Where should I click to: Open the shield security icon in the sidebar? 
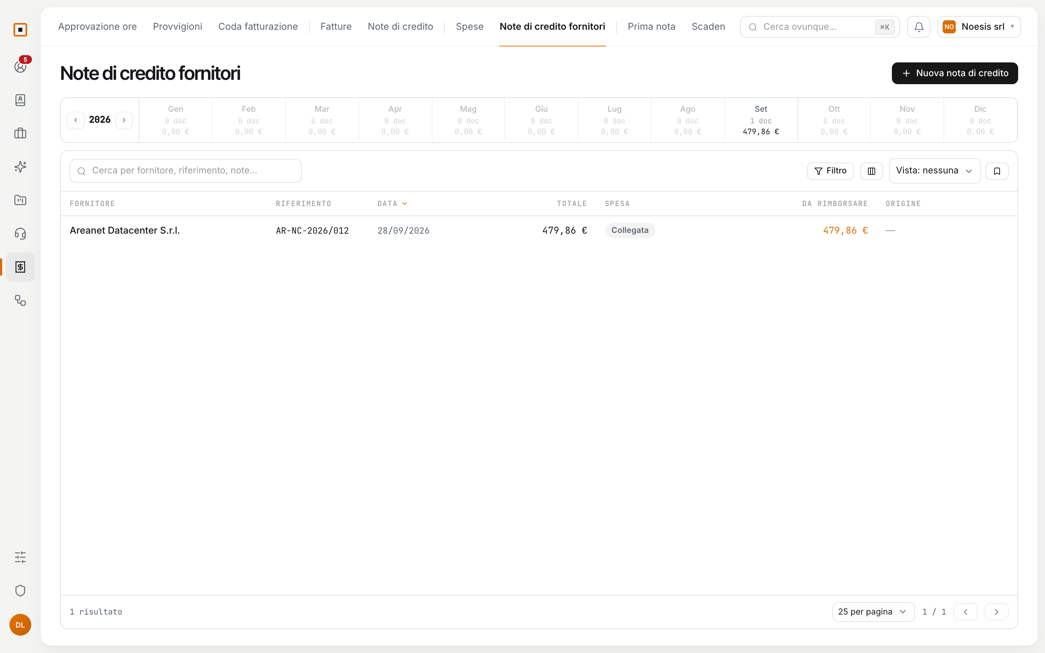[20, 590]
